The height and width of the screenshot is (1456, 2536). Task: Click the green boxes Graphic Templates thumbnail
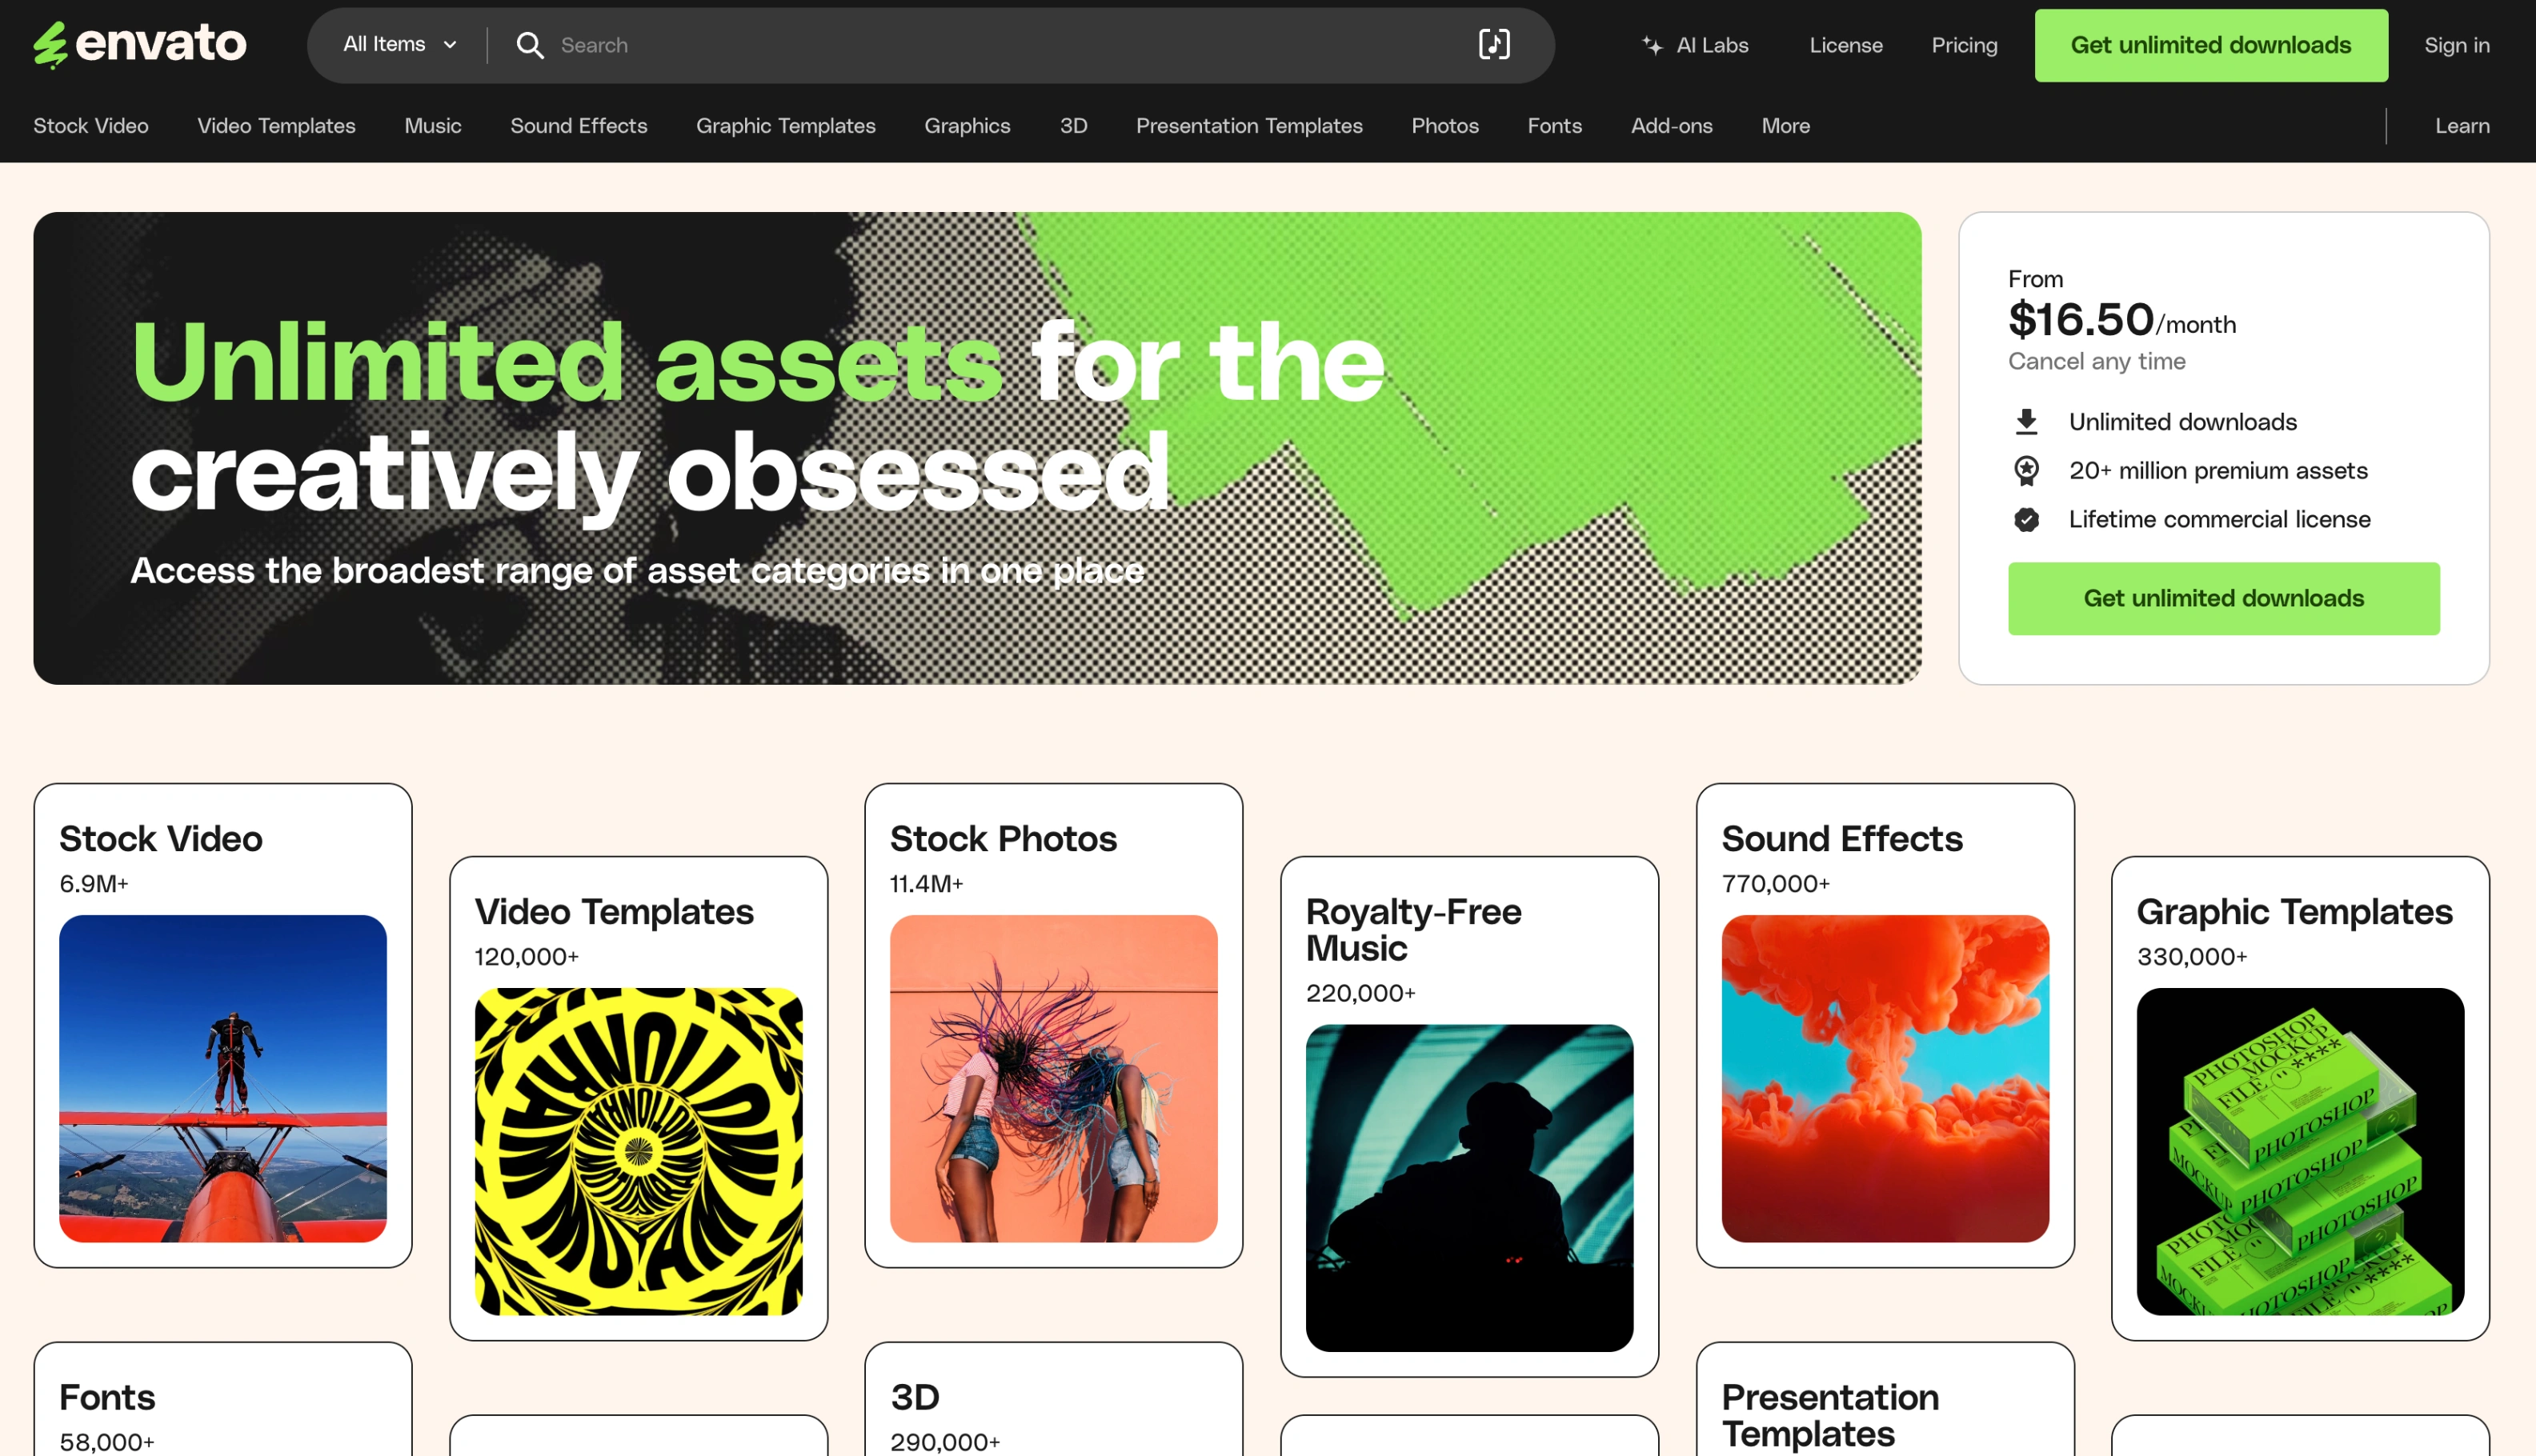(2300, 1151)
